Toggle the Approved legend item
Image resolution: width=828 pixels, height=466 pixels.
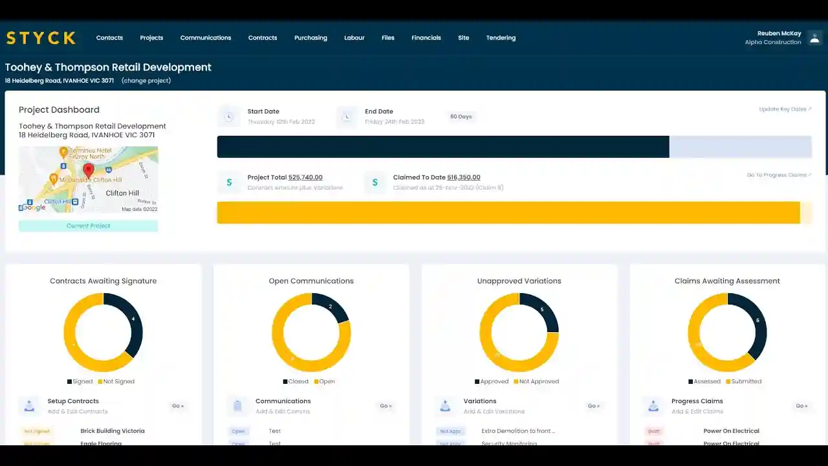(x=492, y=381)
